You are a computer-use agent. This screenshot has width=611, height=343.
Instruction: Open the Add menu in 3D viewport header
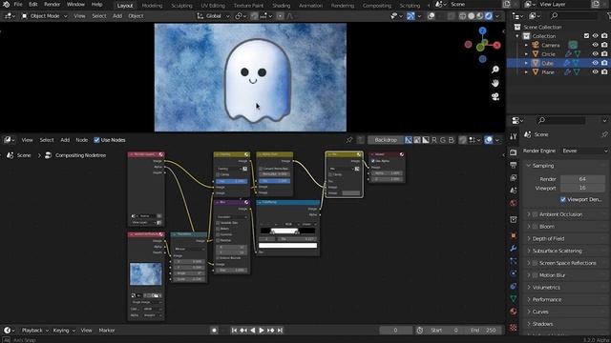pos(117,16)
